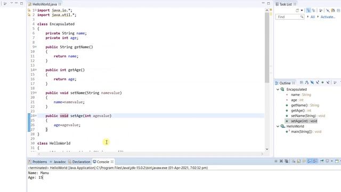Select setName(String) : void in Outline

(308, 116)
